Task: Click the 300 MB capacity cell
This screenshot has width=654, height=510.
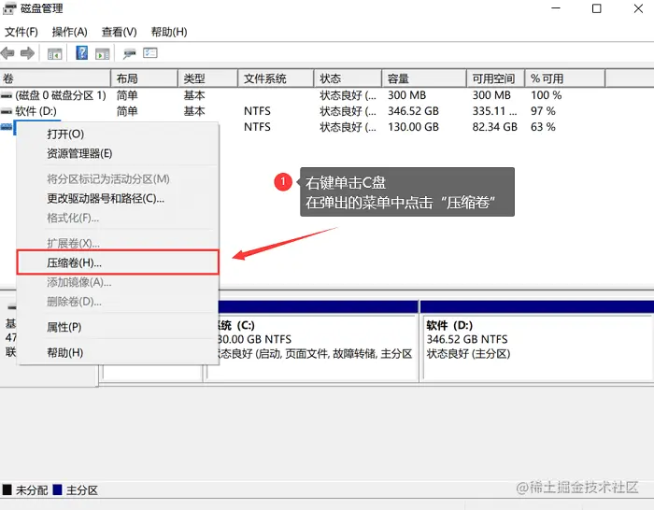Action: (x=407, y=95)
